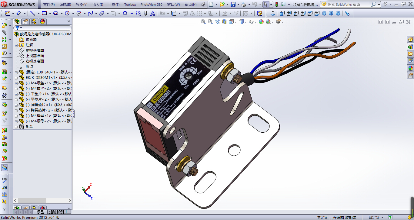The width and height of the screenshot is (414, 220).
Task: Open the Design Library task pane icon
Action: 410,47
